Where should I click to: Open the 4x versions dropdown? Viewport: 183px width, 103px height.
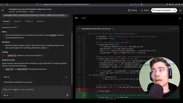click(x=7, y=95)
